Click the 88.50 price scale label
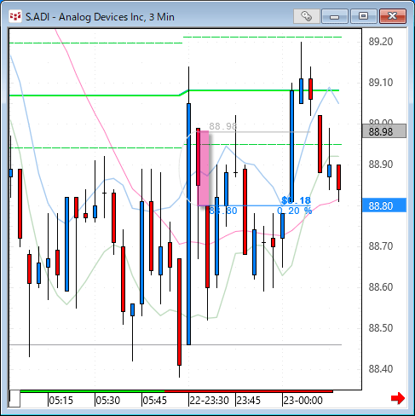The width and height of the screenshot is (415, 416). click(381, 328)
